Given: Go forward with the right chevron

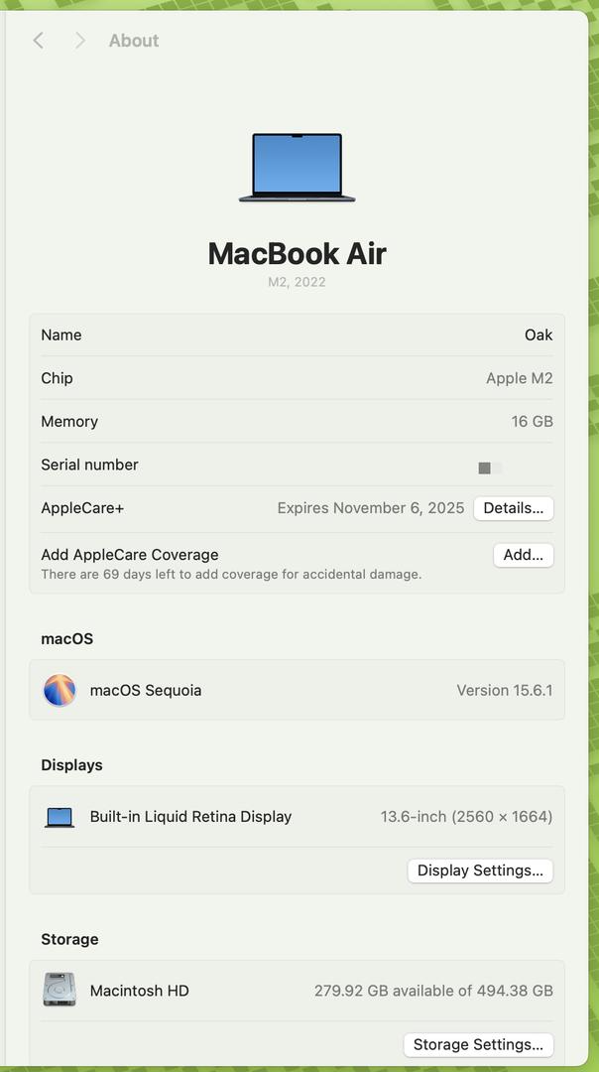Looking at the screenshot, I should [x=80, y=41].
